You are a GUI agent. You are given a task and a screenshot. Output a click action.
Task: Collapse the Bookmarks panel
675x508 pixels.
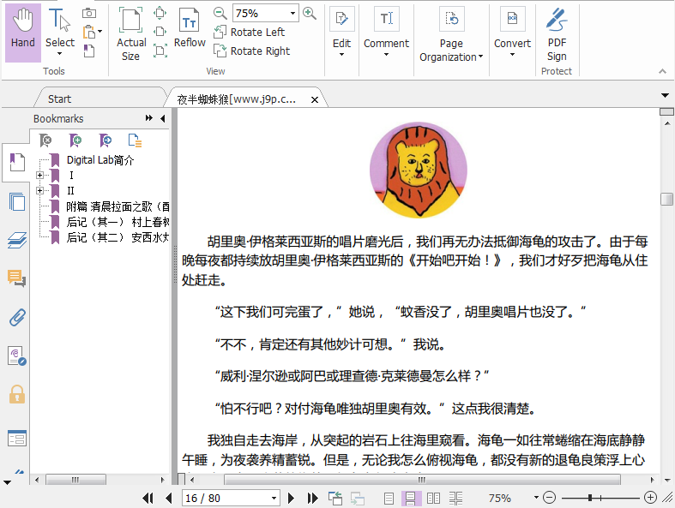(x=163, y=118)
